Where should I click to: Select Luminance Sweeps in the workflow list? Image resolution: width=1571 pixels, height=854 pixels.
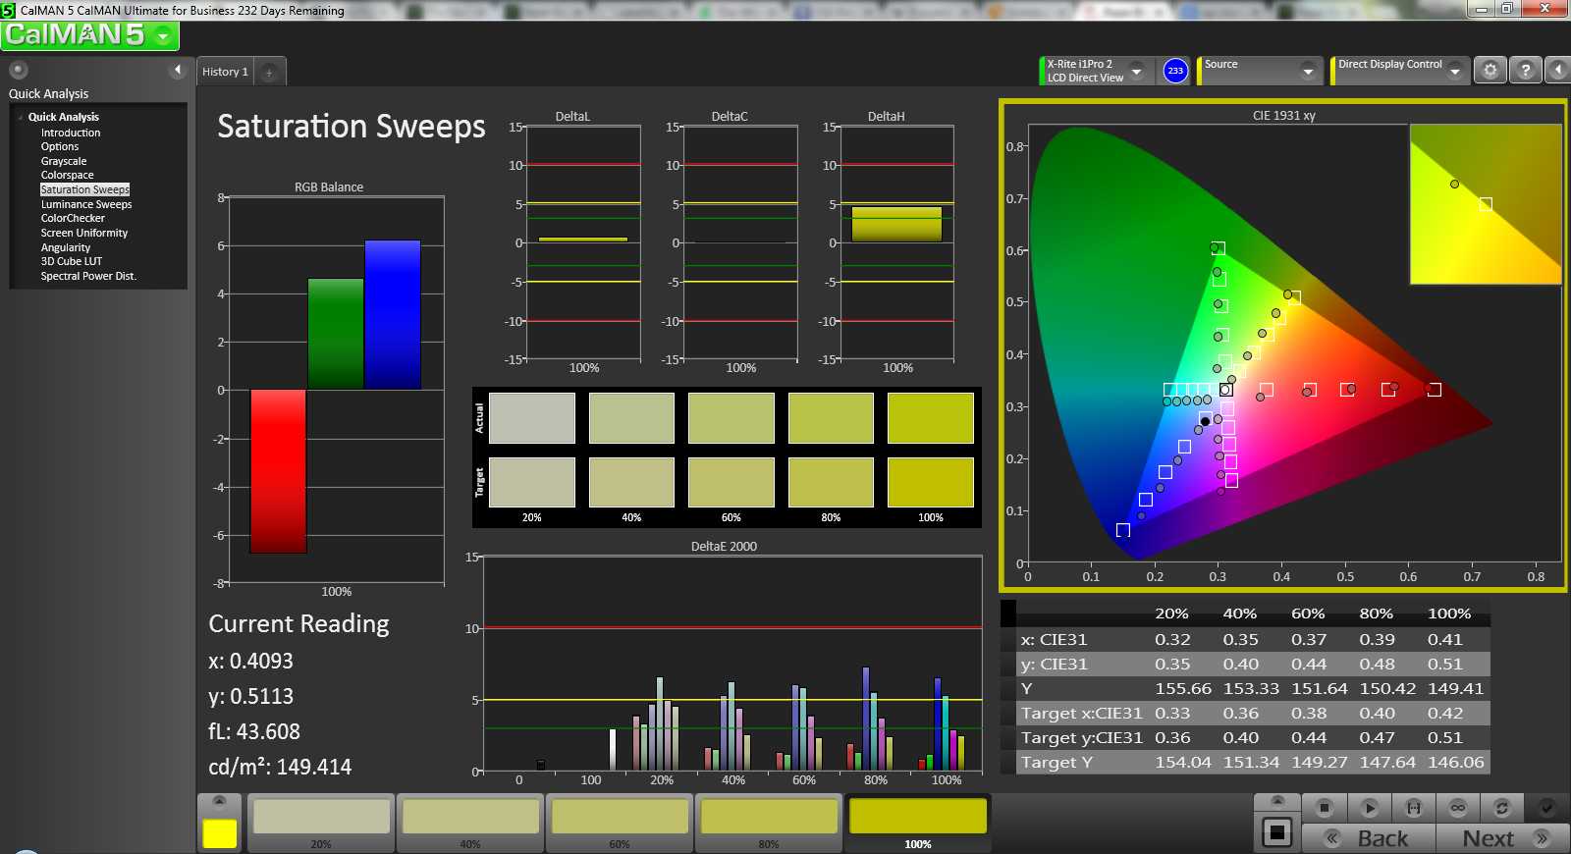tap(86, 204)
